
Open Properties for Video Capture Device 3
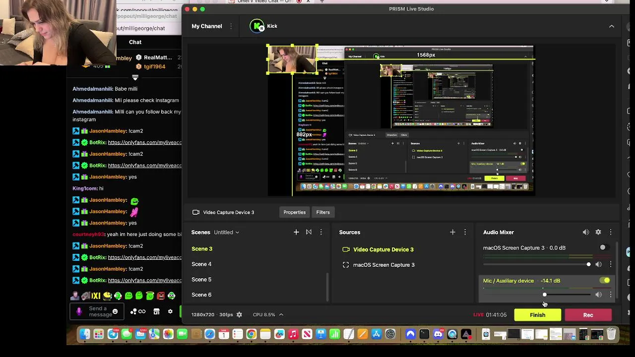point(294,212)
